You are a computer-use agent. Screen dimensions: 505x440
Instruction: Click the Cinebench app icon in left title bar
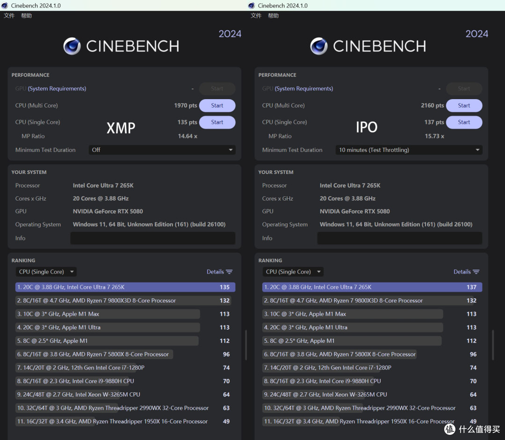coord(5,6)
